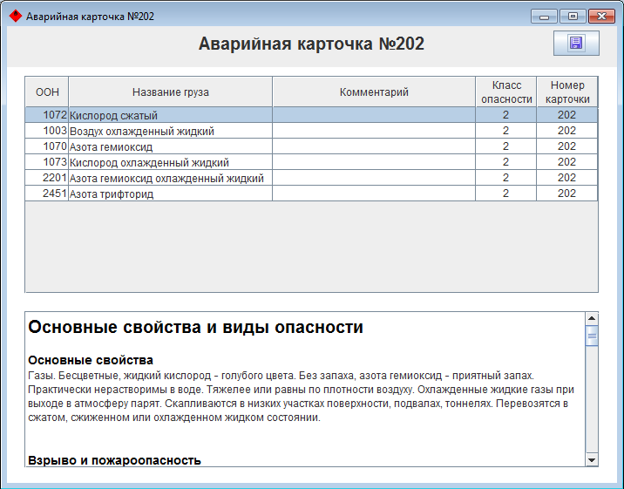624x489 pixels.
Task: Click the comment cell for Кислород сжатый
Action: (374, 115)
